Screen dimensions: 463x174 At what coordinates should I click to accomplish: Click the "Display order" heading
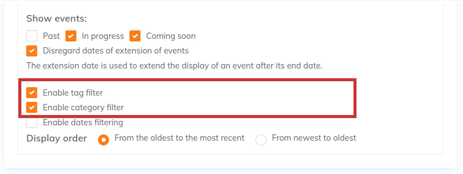pos(56,138)
